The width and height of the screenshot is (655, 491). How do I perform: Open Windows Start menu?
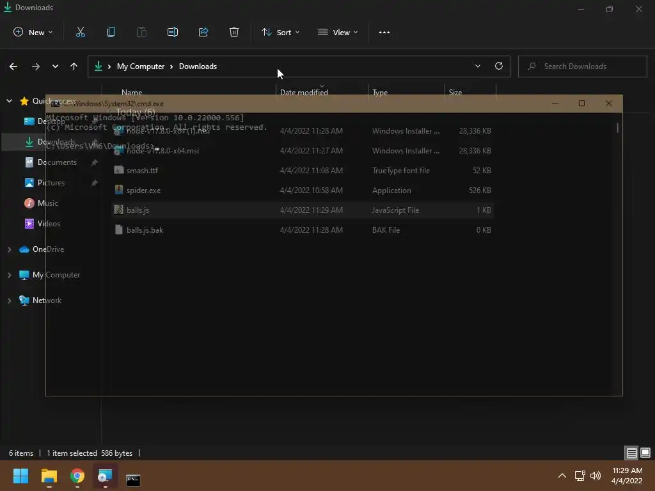coord(20,476)
